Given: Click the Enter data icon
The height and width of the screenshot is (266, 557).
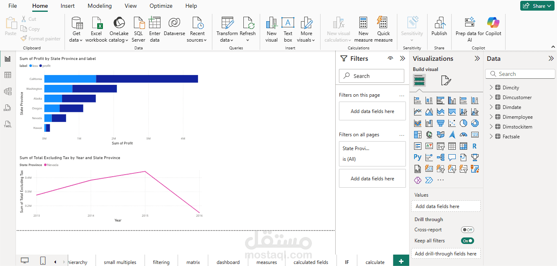Looking at the screenshot, I should [x=155, y=23].
